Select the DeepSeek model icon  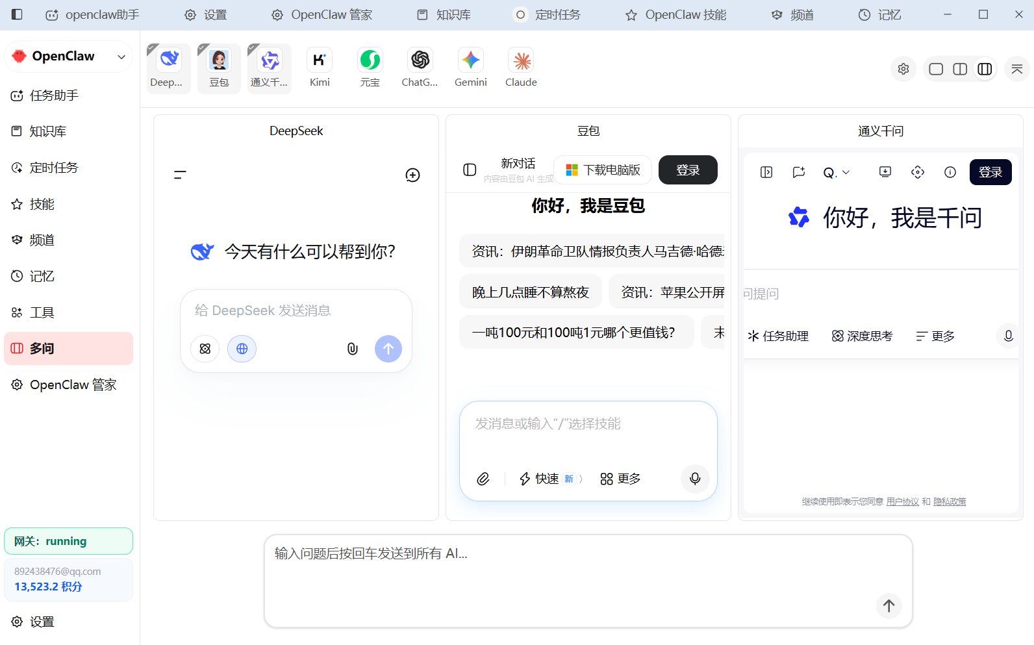(169, 68)
